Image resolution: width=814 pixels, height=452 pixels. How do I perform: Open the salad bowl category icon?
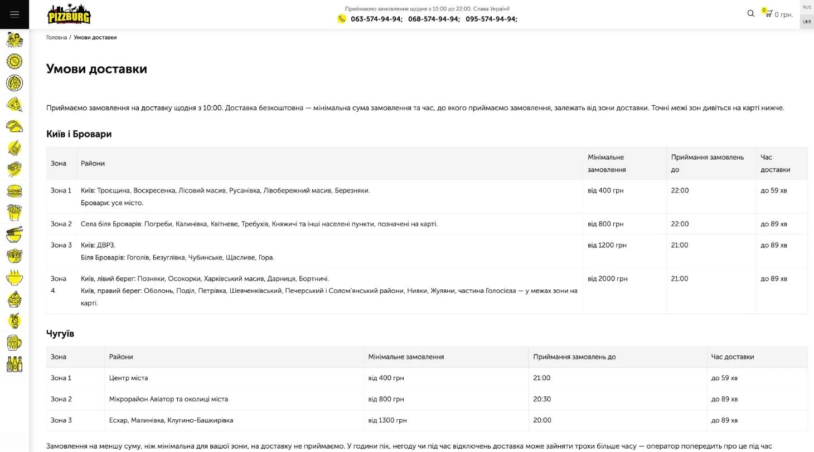pos(14,256)
